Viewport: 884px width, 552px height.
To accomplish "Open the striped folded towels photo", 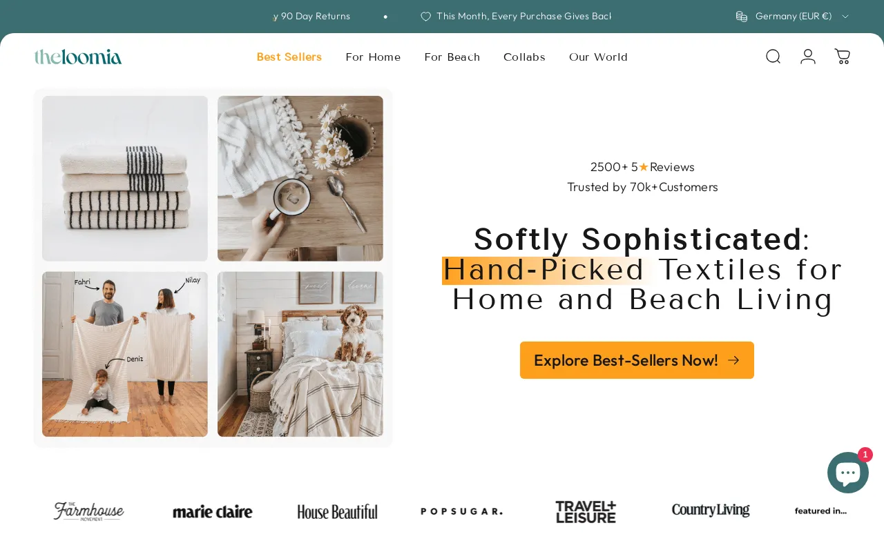I will (125, 179).
